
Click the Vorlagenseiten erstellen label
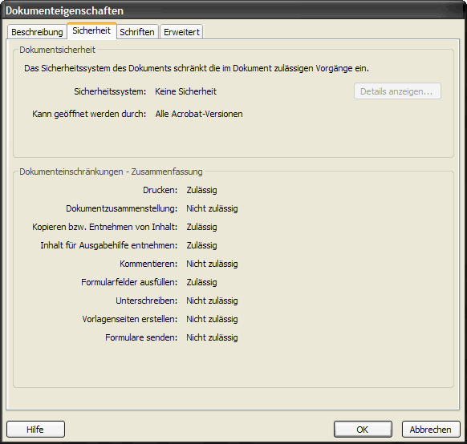point(129,319)
